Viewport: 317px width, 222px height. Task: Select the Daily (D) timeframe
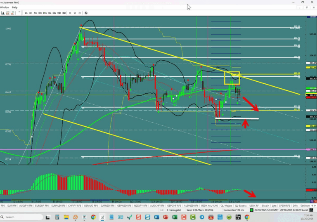[70, 13]
